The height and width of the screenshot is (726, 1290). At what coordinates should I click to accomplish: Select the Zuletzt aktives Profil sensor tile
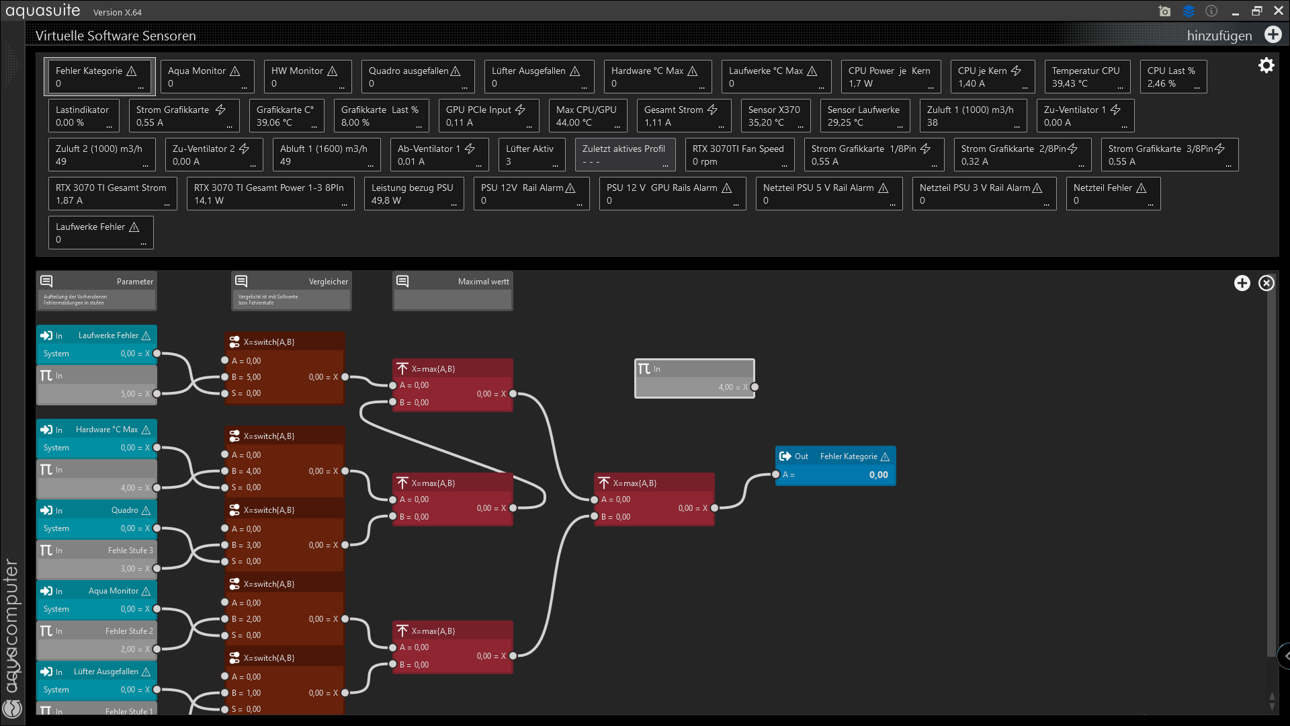point(625,155)
